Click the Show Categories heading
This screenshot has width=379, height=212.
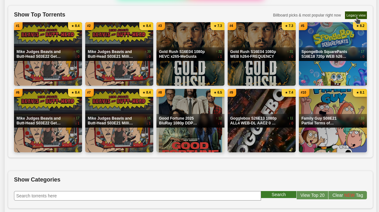pyautogui.click(x=37, y=180)
